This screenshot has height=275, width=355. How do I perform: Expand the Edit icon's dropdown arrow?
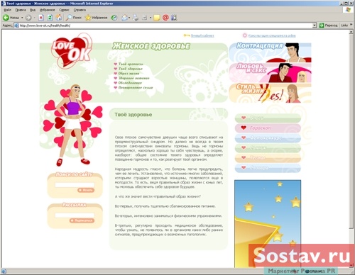pyautogui.click(x=151, y=18)
